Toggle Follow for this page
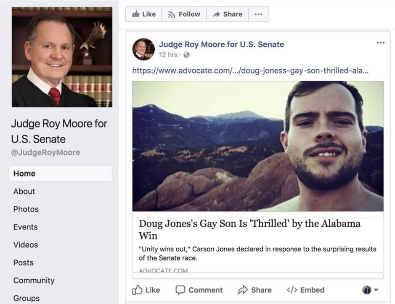The image size is (395, 304). tap(184, 14)
